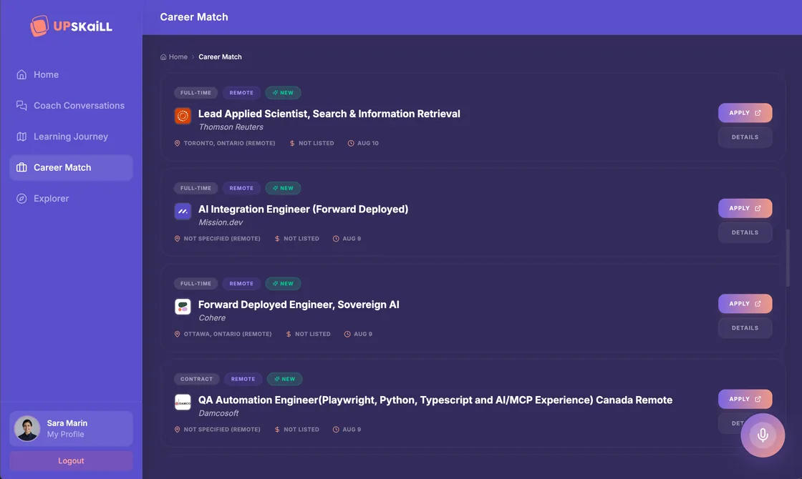Apply to Forward Deployed Engineer, Sovereign AI
The width and height of the screenshot is (802, 479).
point(745,304)
